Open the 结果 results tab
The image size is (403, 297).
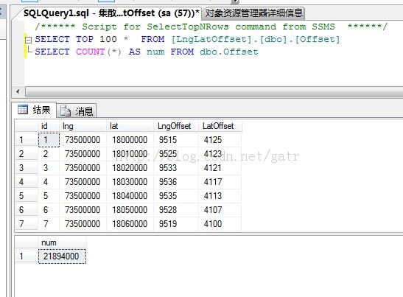tap(34, 110)
